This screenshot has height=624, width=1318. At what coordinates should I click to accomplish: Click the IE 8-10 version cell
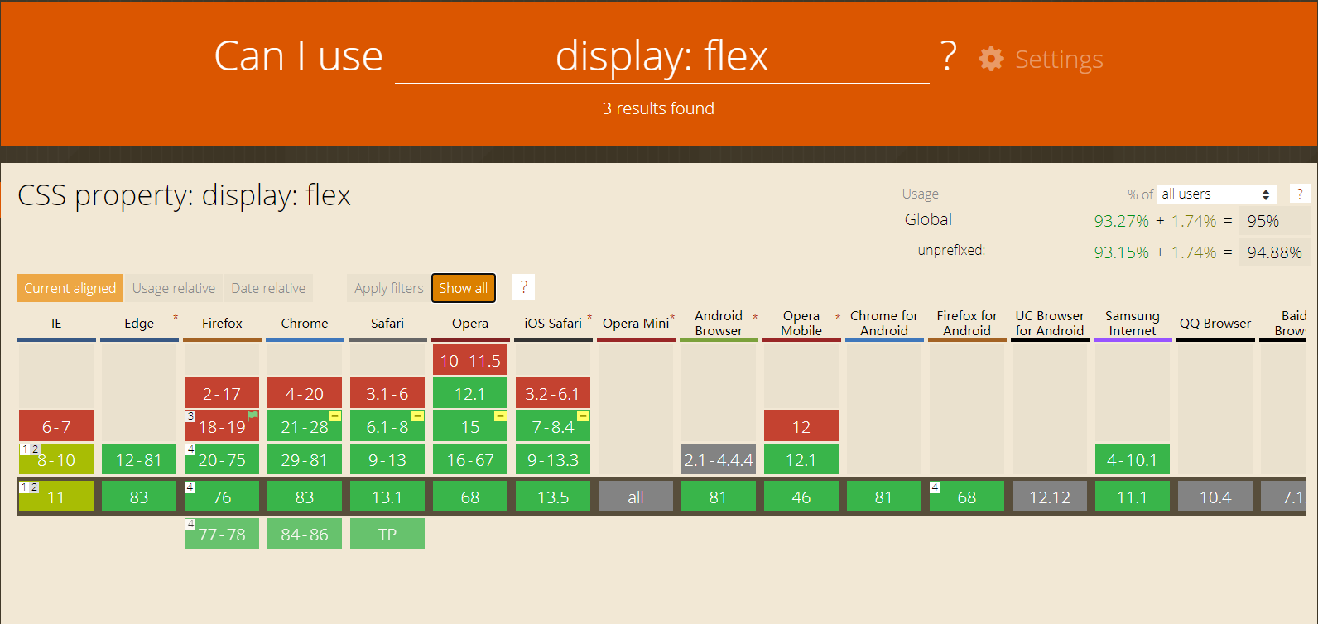56,459
